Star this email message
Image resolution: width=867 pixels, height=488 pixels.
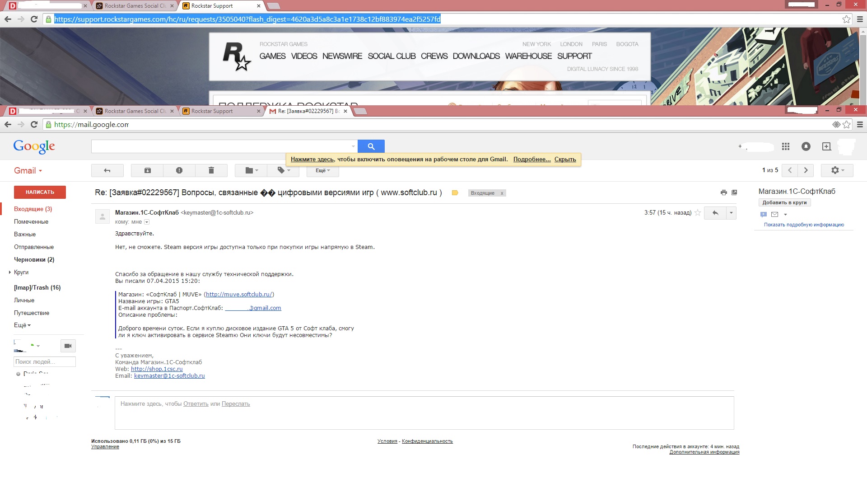pos(698,213)
